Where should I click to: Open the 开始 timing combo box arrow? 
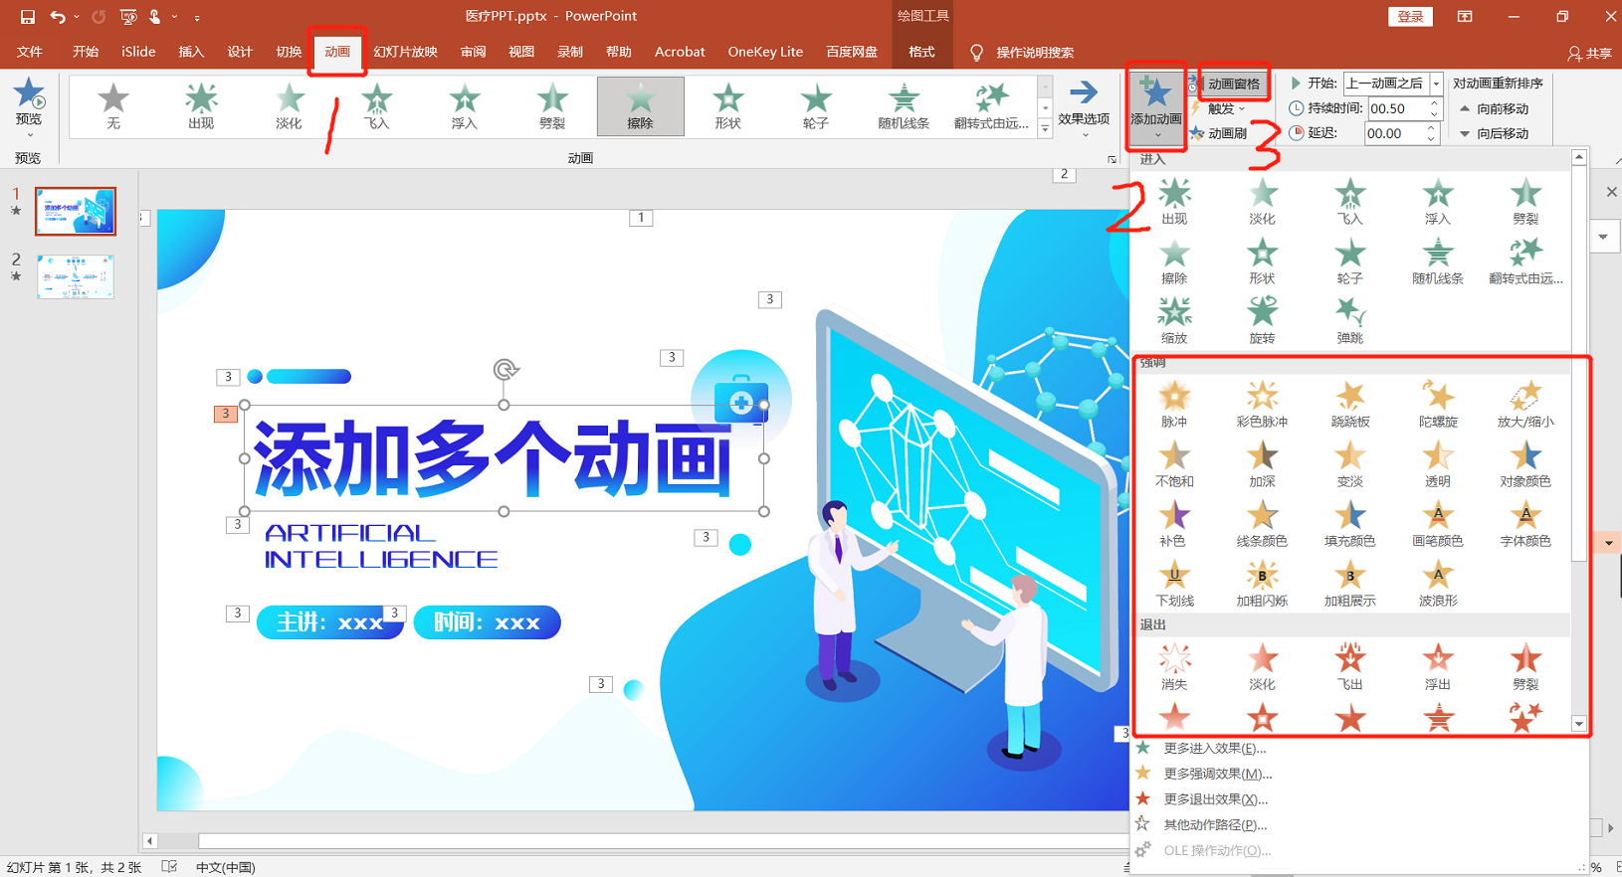tap(1436, 84)
